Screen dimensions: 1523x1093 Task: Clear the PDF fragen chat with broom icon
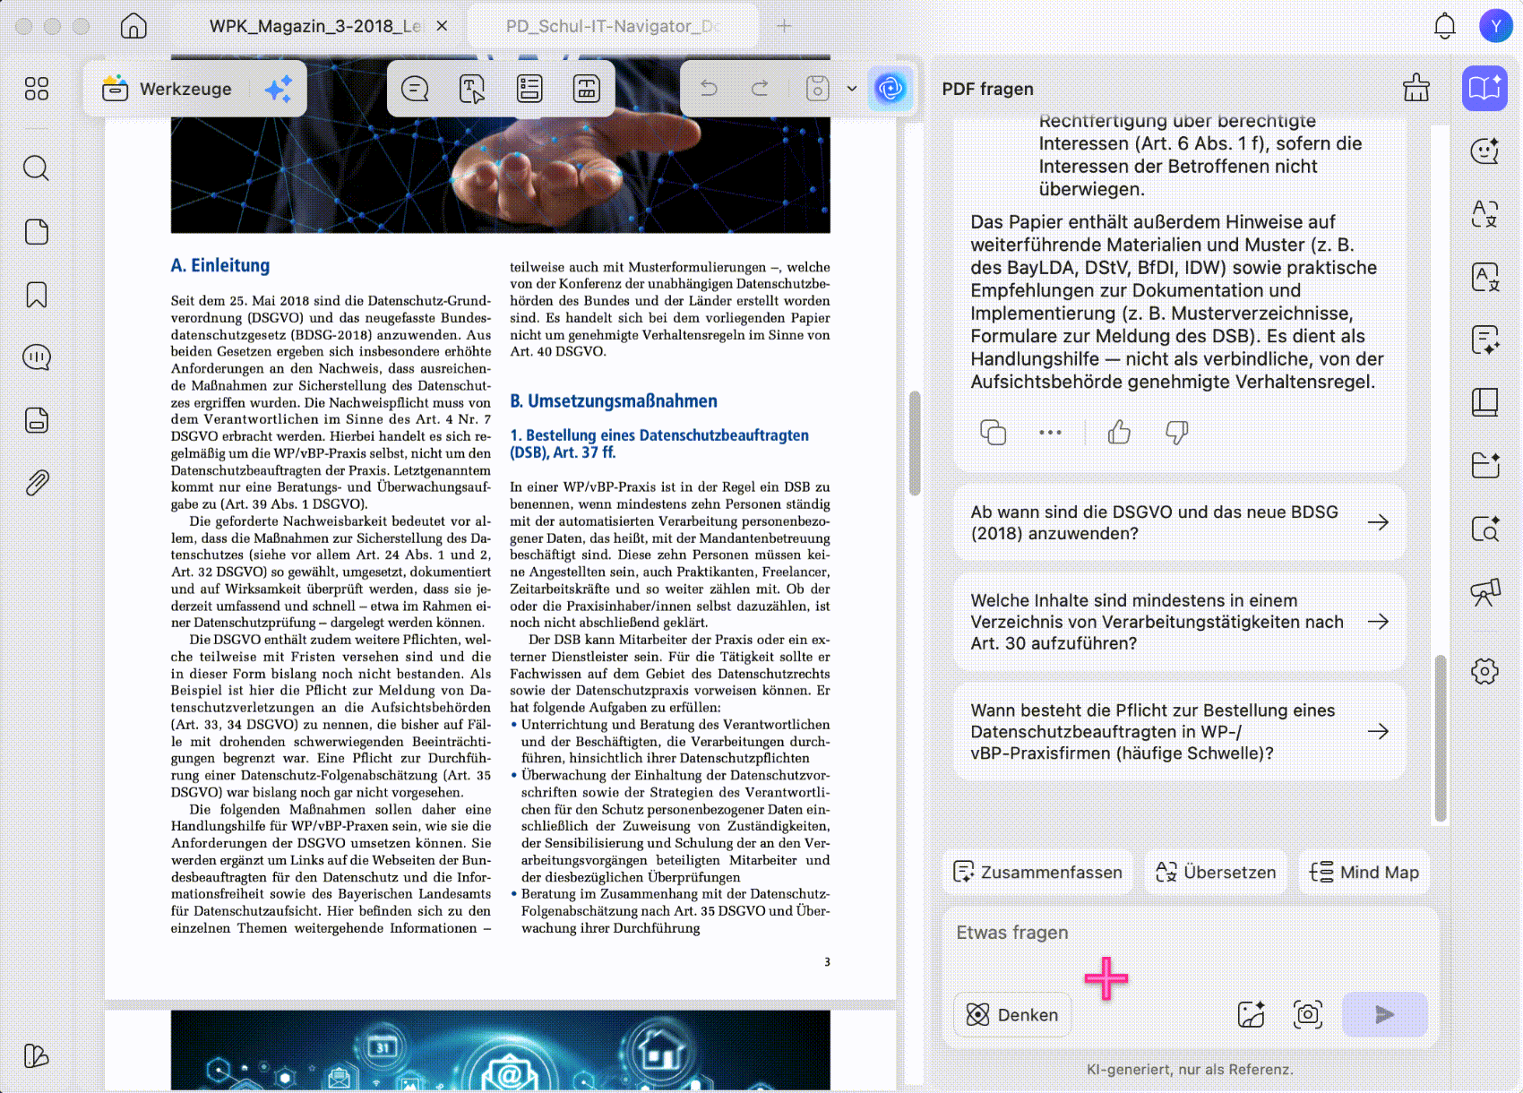point(1416,88)
